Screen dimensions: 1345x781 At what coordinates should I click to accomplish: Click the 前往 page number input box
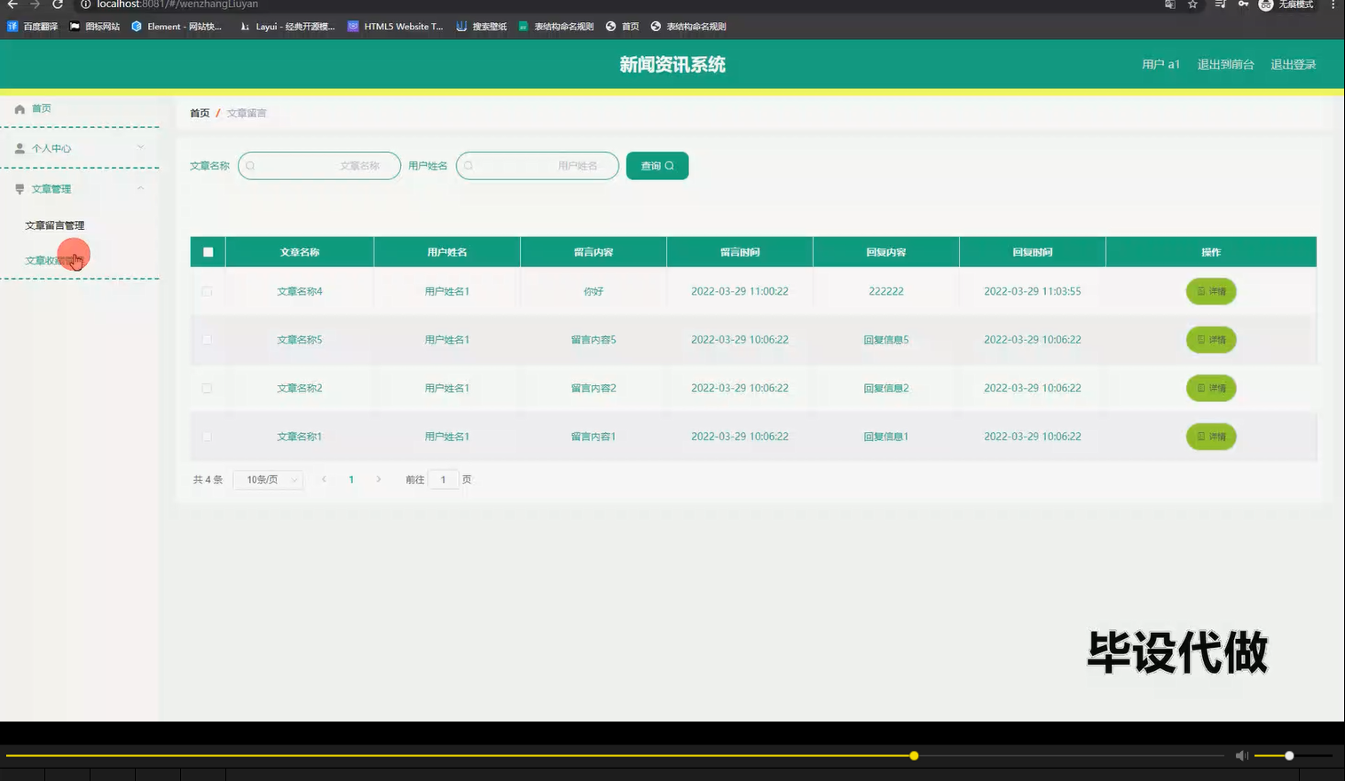click(x=444, y=479)
